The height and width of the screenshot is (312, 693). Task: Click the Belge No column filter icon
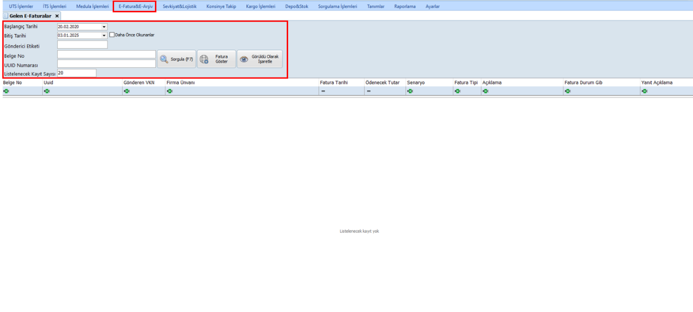[6, 91]
